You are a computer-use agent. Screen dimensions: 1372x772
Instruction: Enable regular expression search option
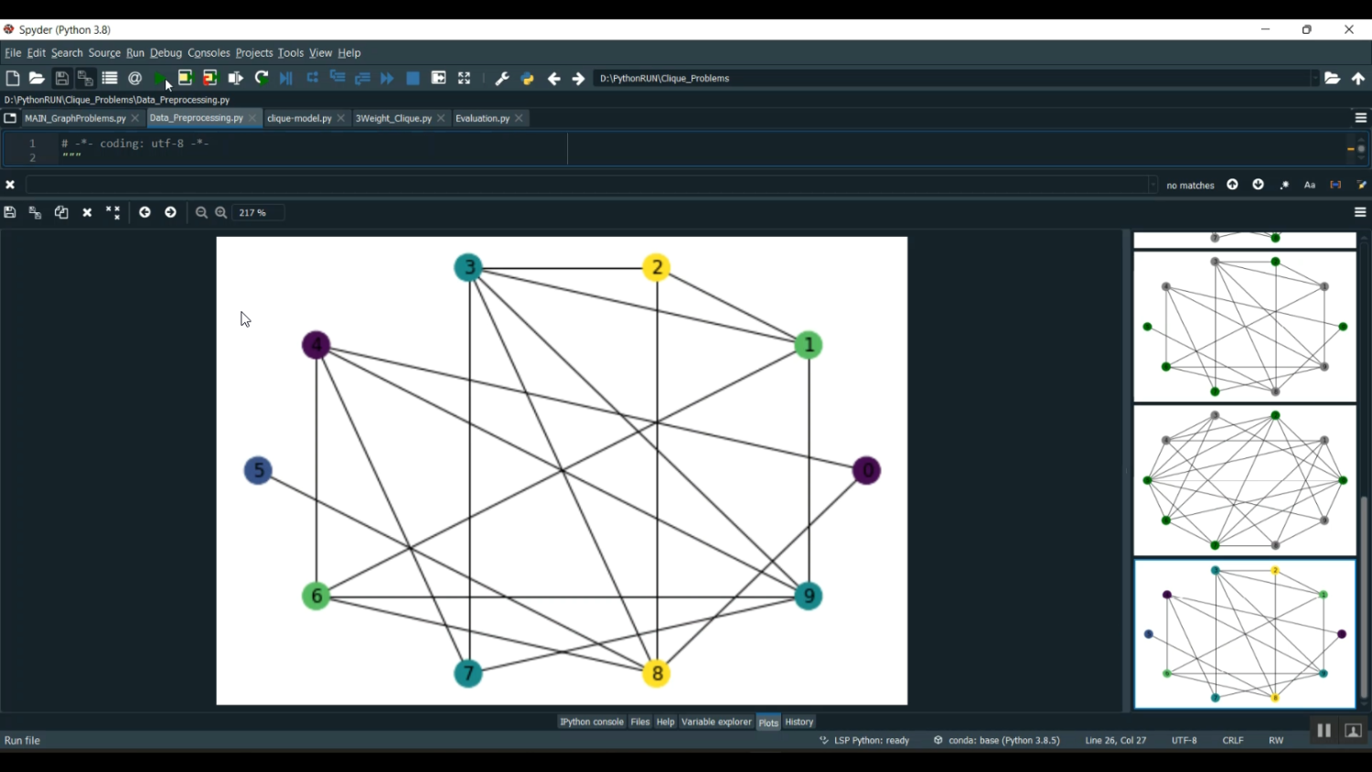[1284, 186]
